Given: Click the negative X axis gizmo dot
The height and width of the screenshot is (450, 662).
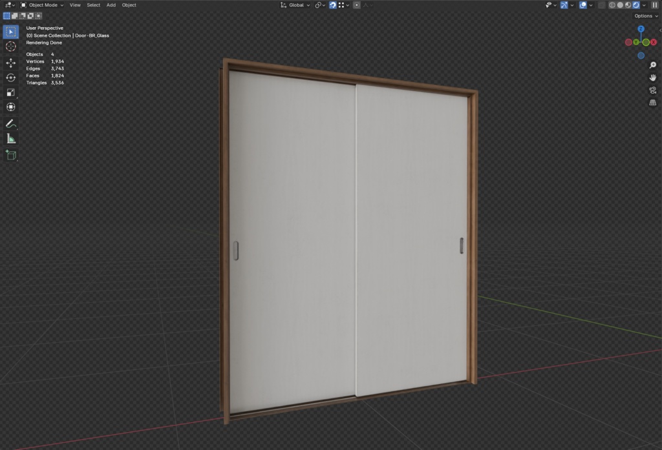Looking at the screenshot, I should click(628, 42).
